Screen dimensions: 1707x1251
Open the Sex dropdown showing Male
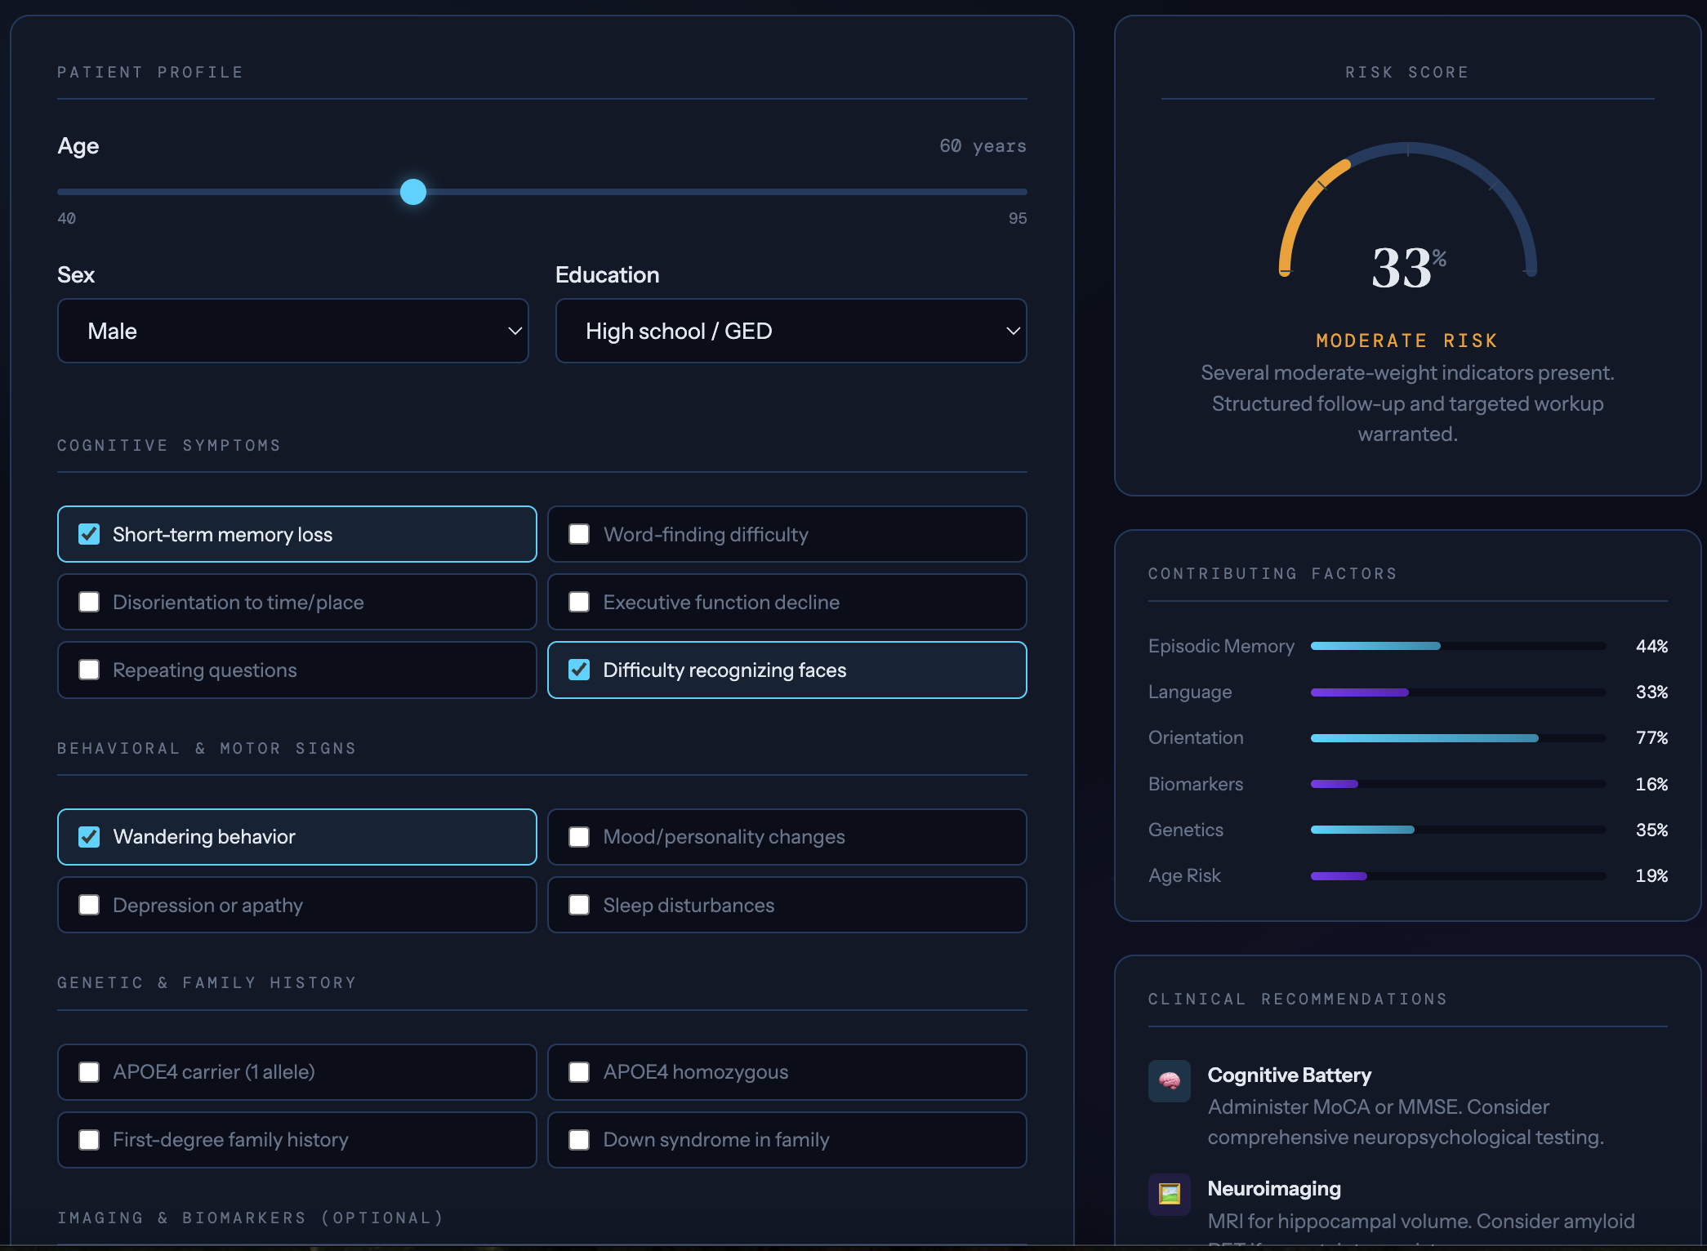point(292,331)
